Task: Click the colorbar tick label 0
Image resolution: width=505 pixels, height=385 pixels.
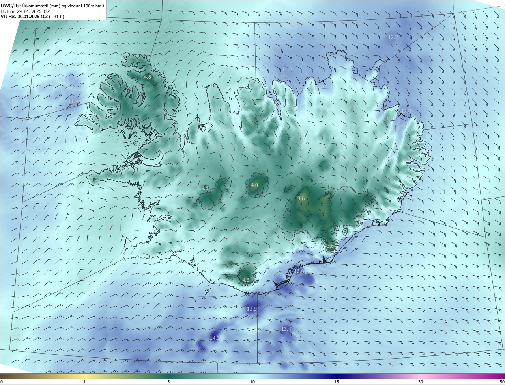Action: tap(2, 382)
